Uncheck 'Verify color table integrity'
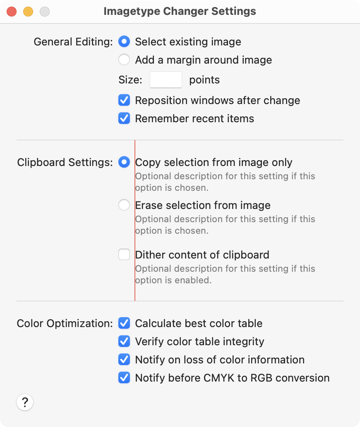This screenshot has width=360, height=427. [x=124, y=342]
